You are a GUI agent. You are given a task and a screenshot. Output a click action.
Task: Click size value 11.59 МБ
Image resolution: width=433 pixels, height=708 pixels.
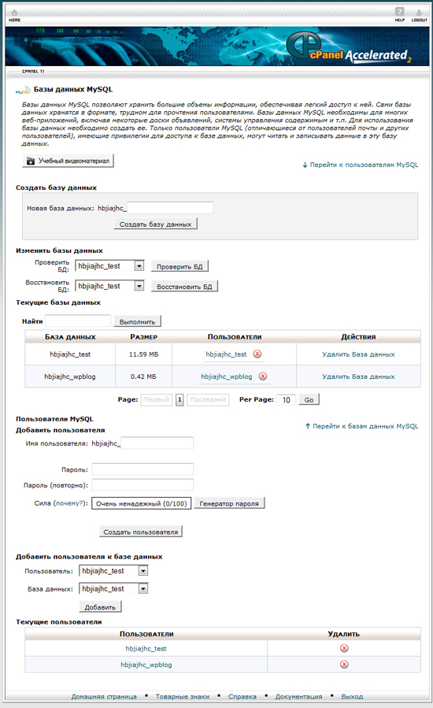pos(143,354)
